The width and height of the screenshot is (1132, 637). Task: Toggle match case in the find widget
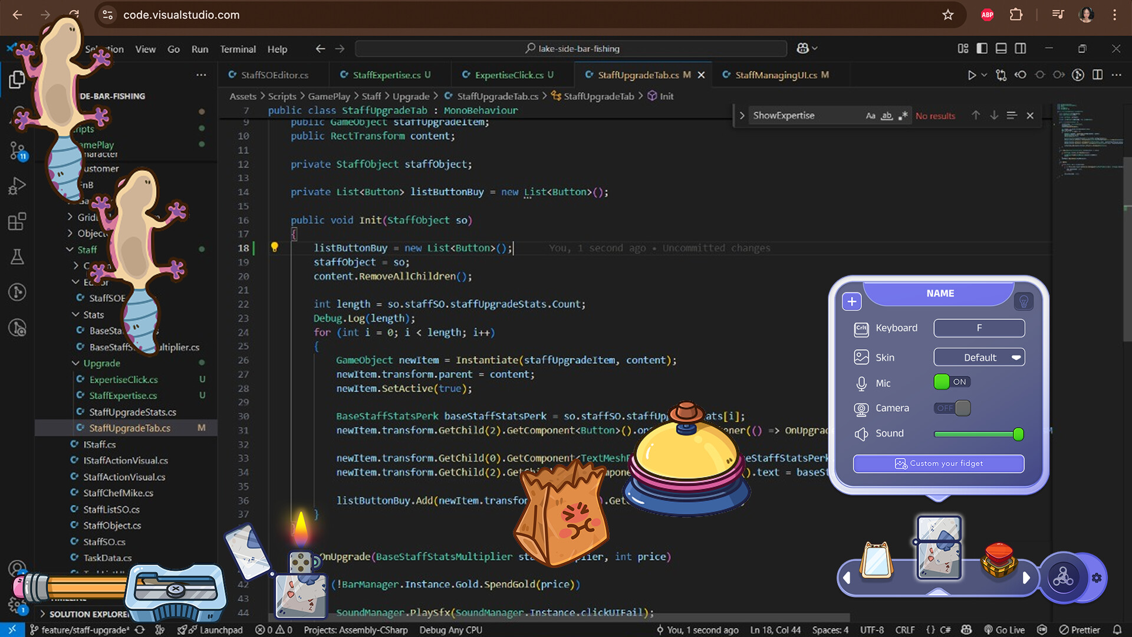(870, 116)
